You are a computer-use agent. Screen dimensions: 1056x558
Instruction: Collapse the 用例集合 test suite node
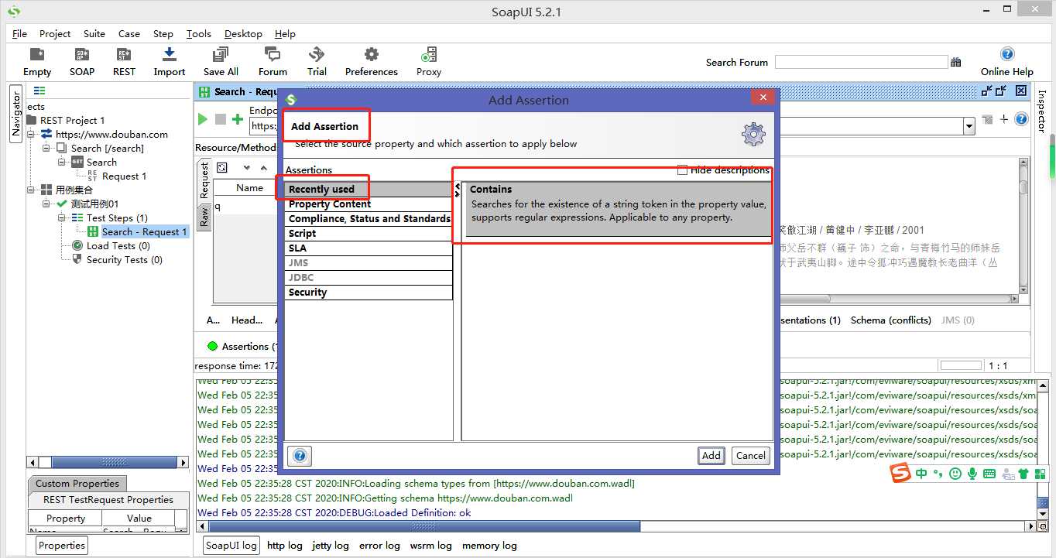[x=31, y=190]
